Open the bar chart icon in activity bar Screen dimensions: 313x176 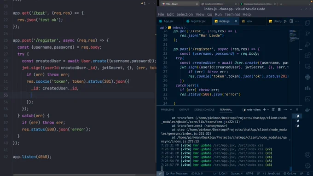coord(307,88)
